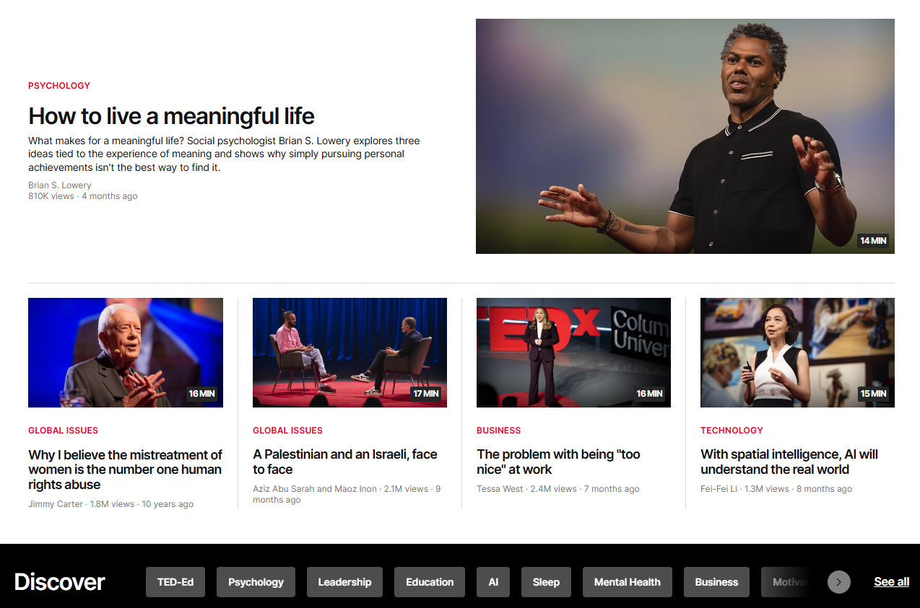Open the Leadership topic chip

[x=344, y=582]
